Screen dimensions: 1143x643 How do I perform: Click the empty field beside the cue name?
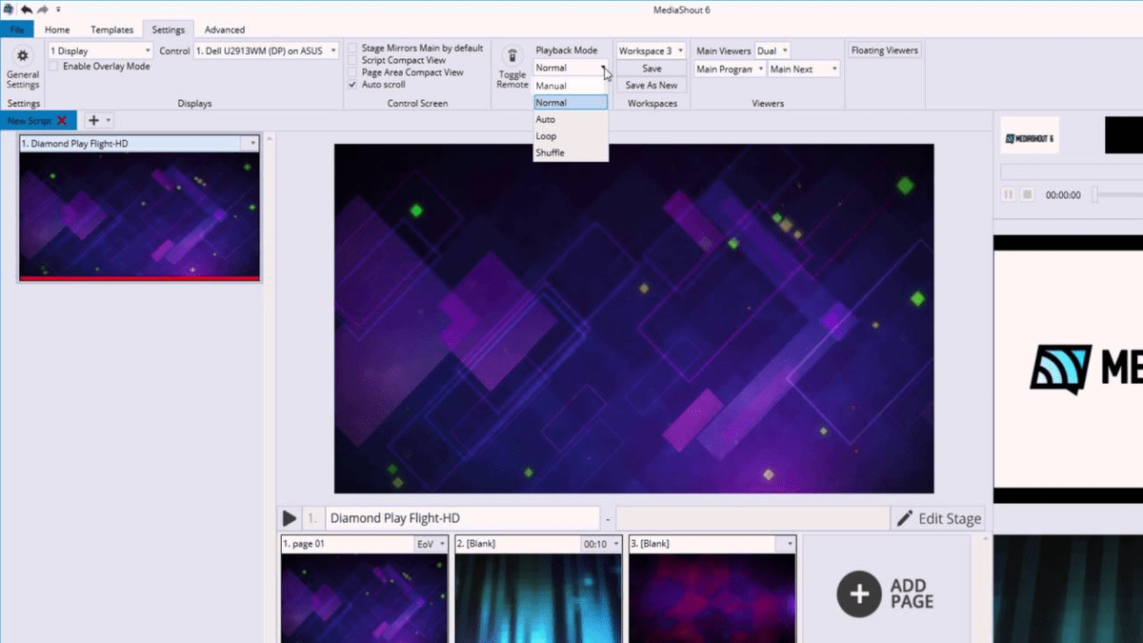752,518
